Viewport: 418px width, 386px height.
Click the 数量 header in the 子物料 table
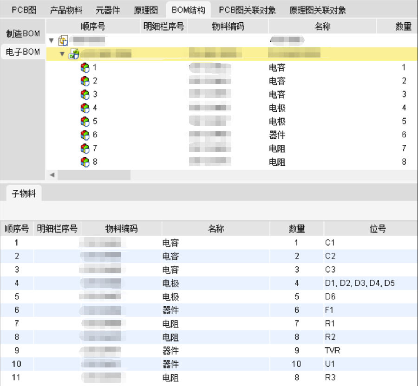coord(297,229)
